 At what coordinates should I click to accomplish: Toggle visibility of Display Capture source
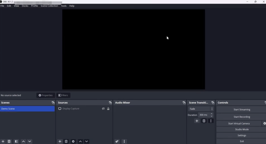(x=103, y=109)
